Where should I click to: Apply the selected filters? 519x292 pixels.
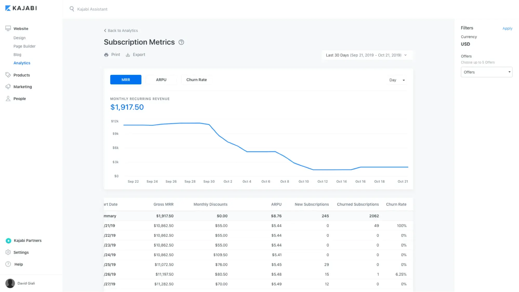click(x=507, y=28)
